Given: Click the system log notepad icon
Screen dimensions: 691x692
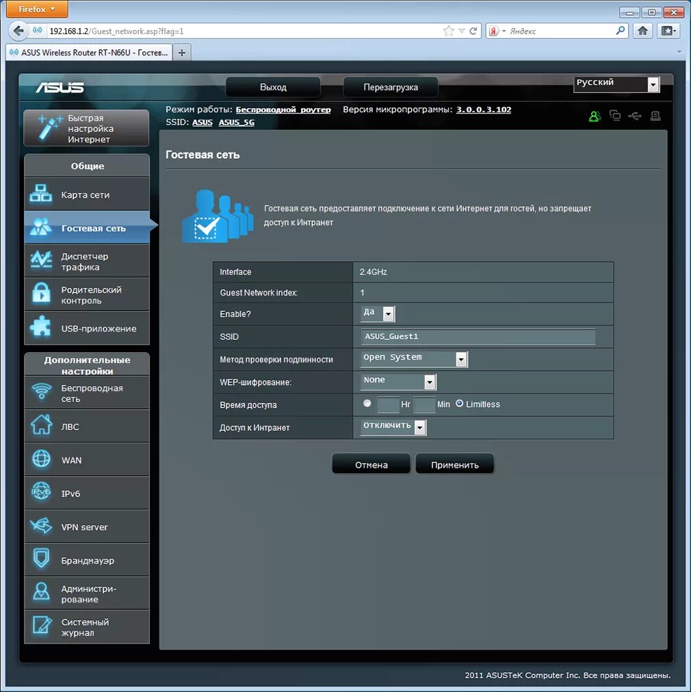Looking at the screenshot, I should pyautogui.click(x=42, y=626).
